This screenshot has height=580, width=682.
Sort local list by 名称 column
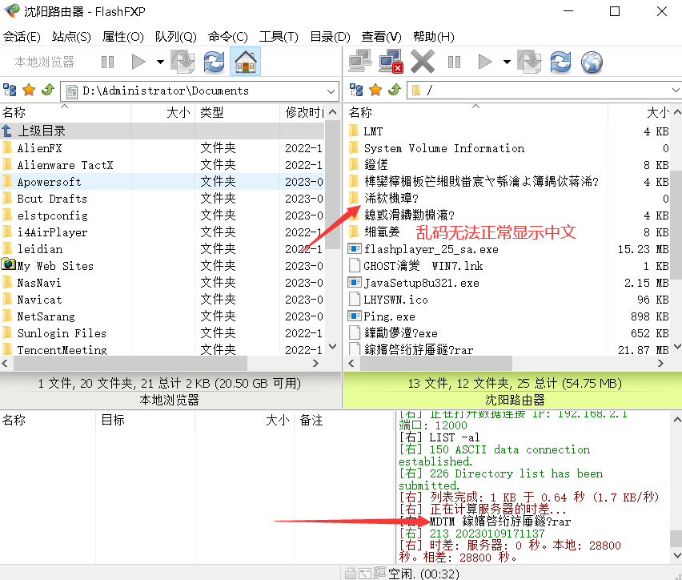click(66, 113)
